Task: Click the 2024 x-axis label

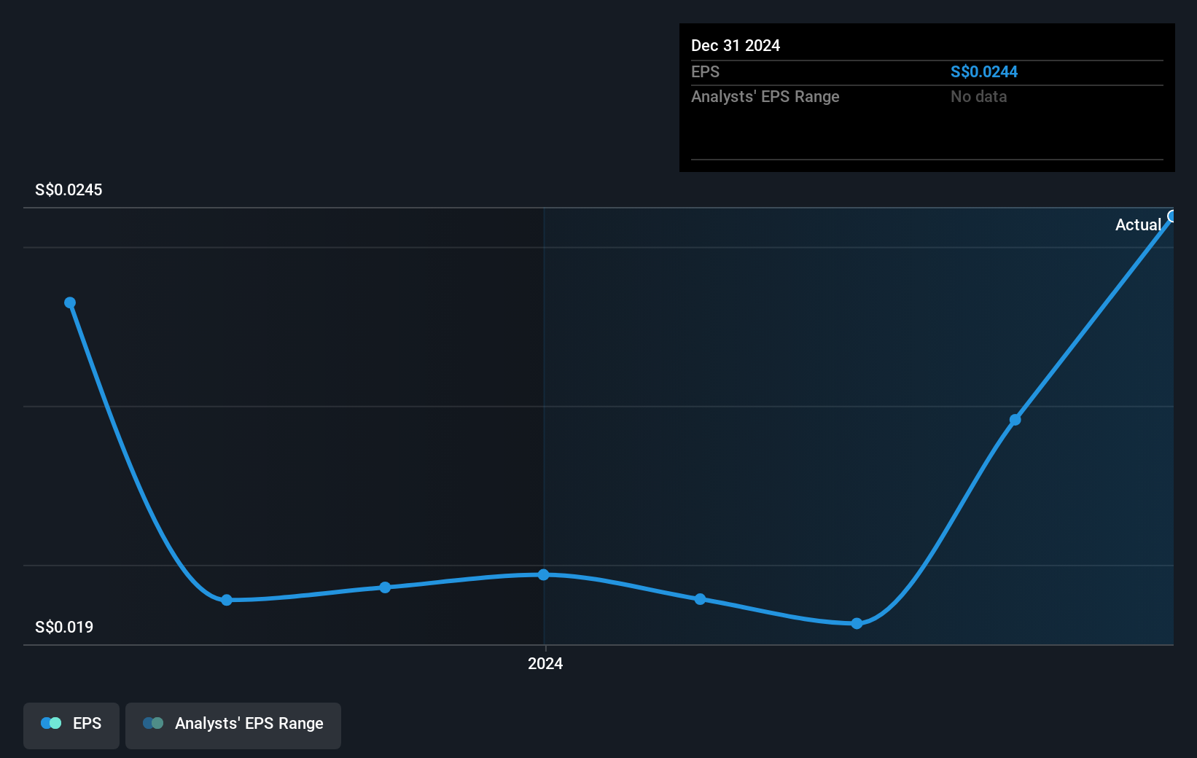Action: [545, 663]
